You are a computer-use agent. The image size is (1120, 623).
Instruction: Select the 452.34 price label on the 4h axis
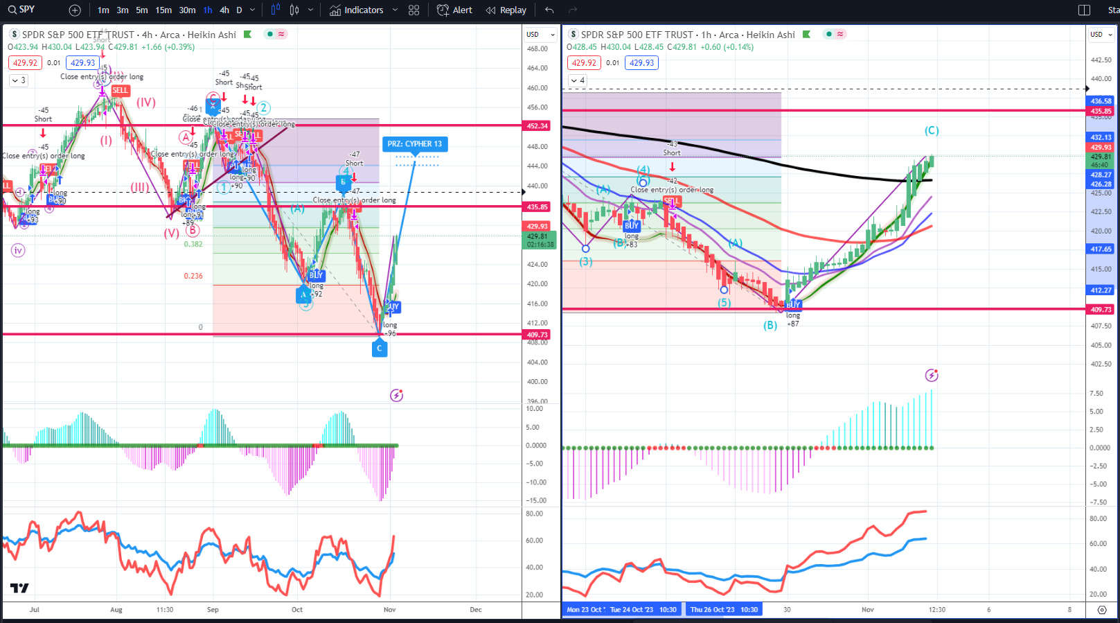(537, 126)
